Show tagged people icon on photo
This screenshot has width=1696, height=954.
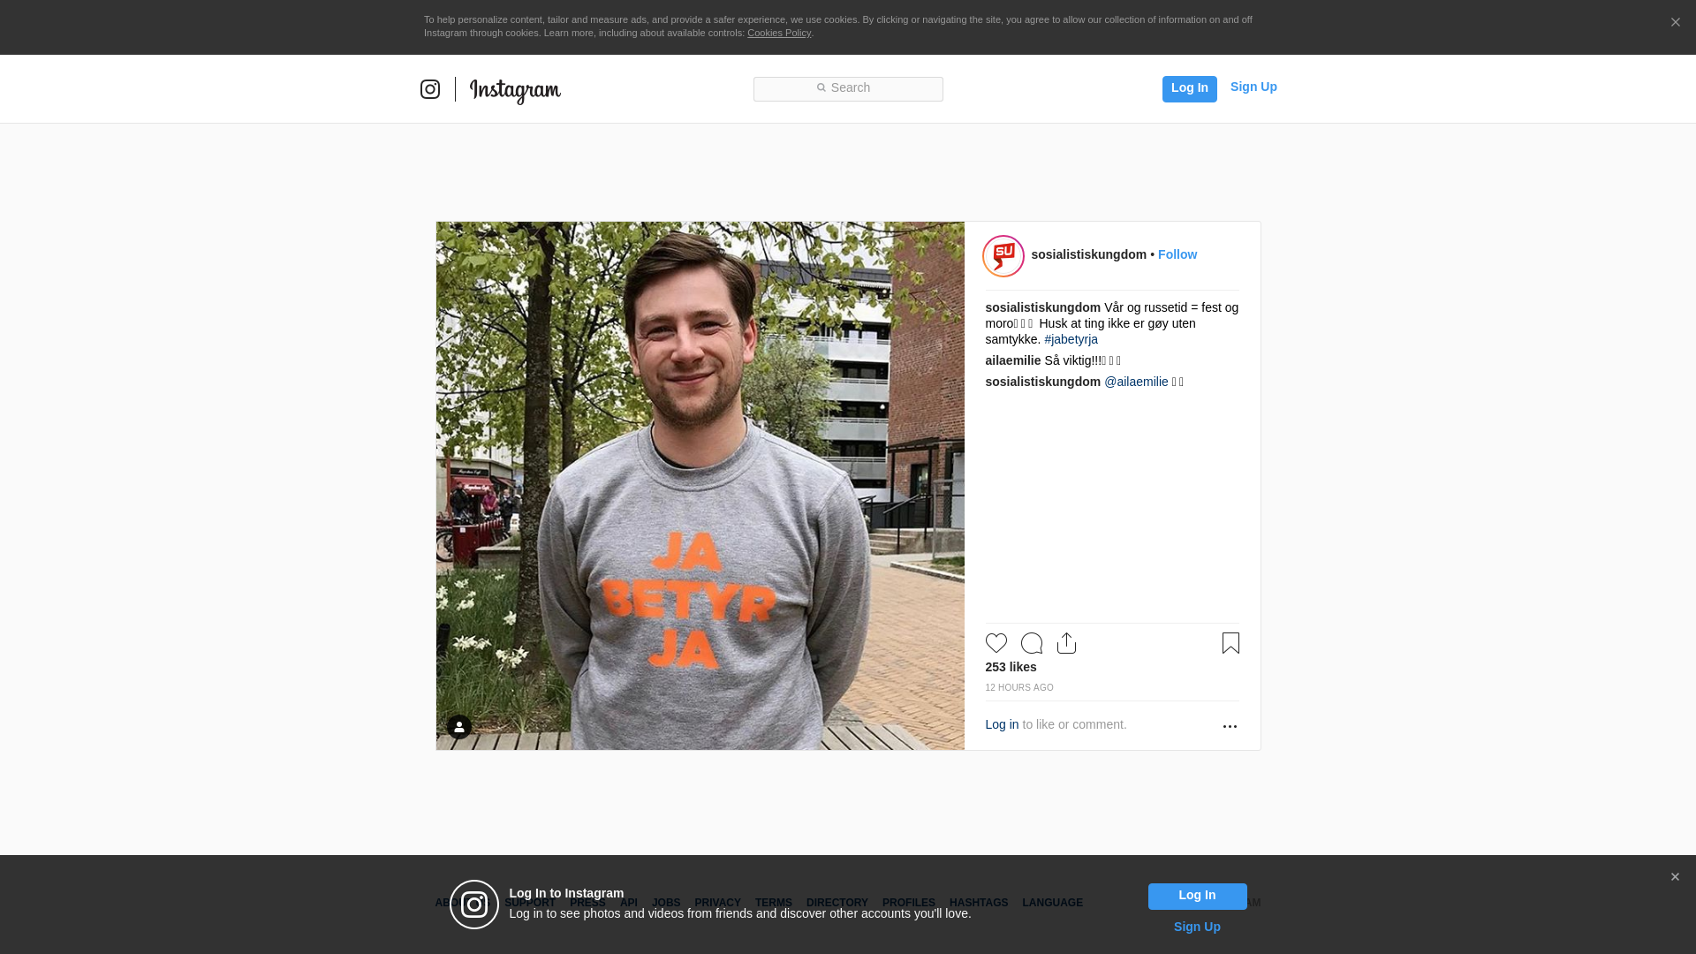point(459,727)
